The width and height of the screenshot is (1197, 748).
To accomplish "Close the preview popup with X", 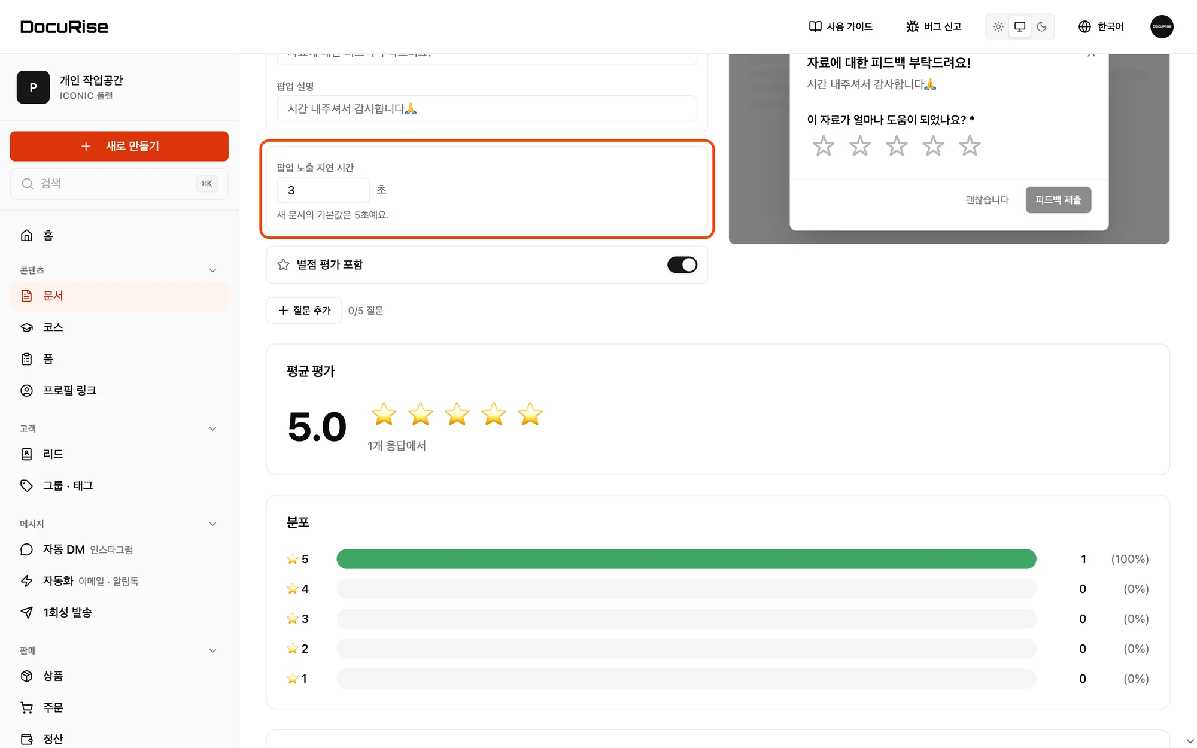I will (x=1091, y=54).
